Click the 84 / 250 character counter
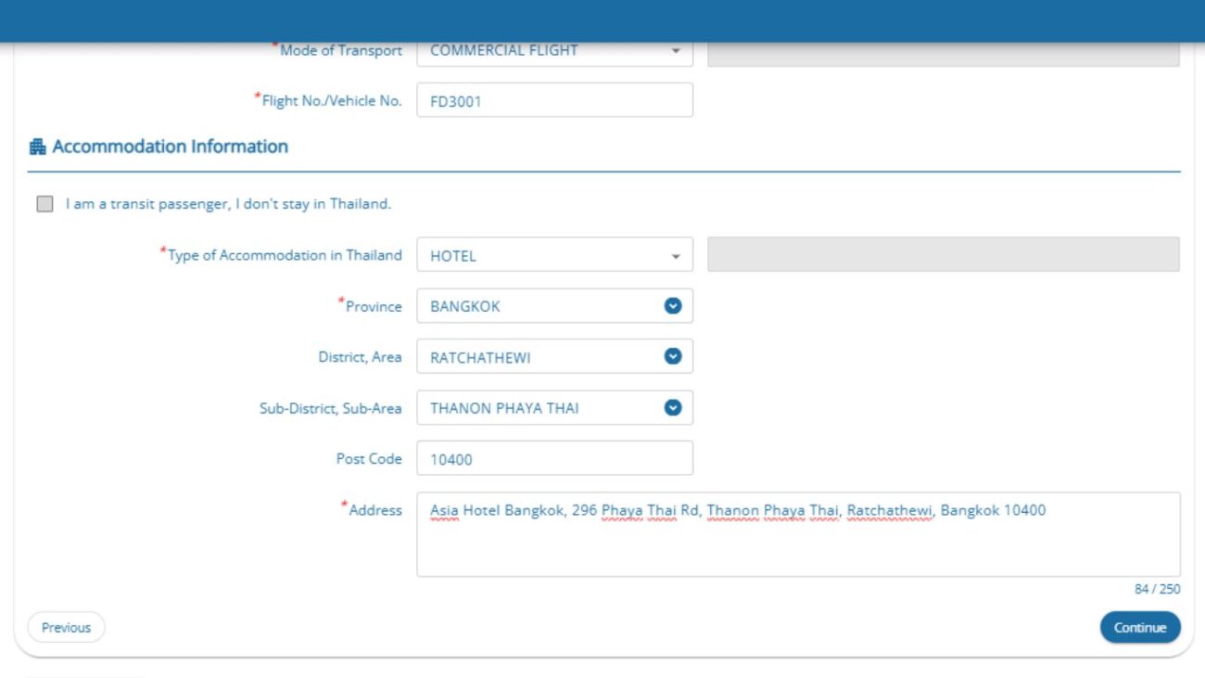Image resolution: width=1205 pixels, height=678 pixels. 1157,589
